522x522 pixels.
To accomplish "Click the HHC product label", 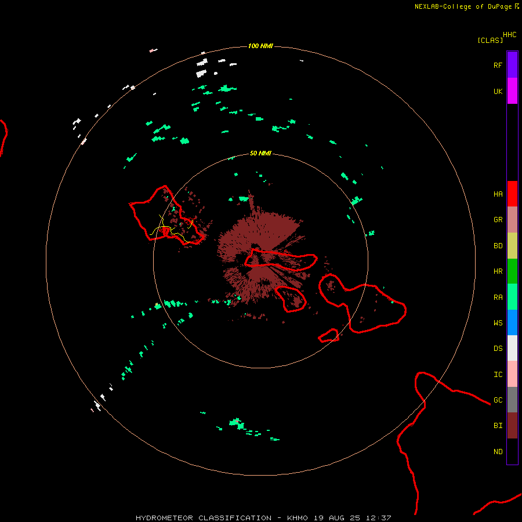I will 509,35.
